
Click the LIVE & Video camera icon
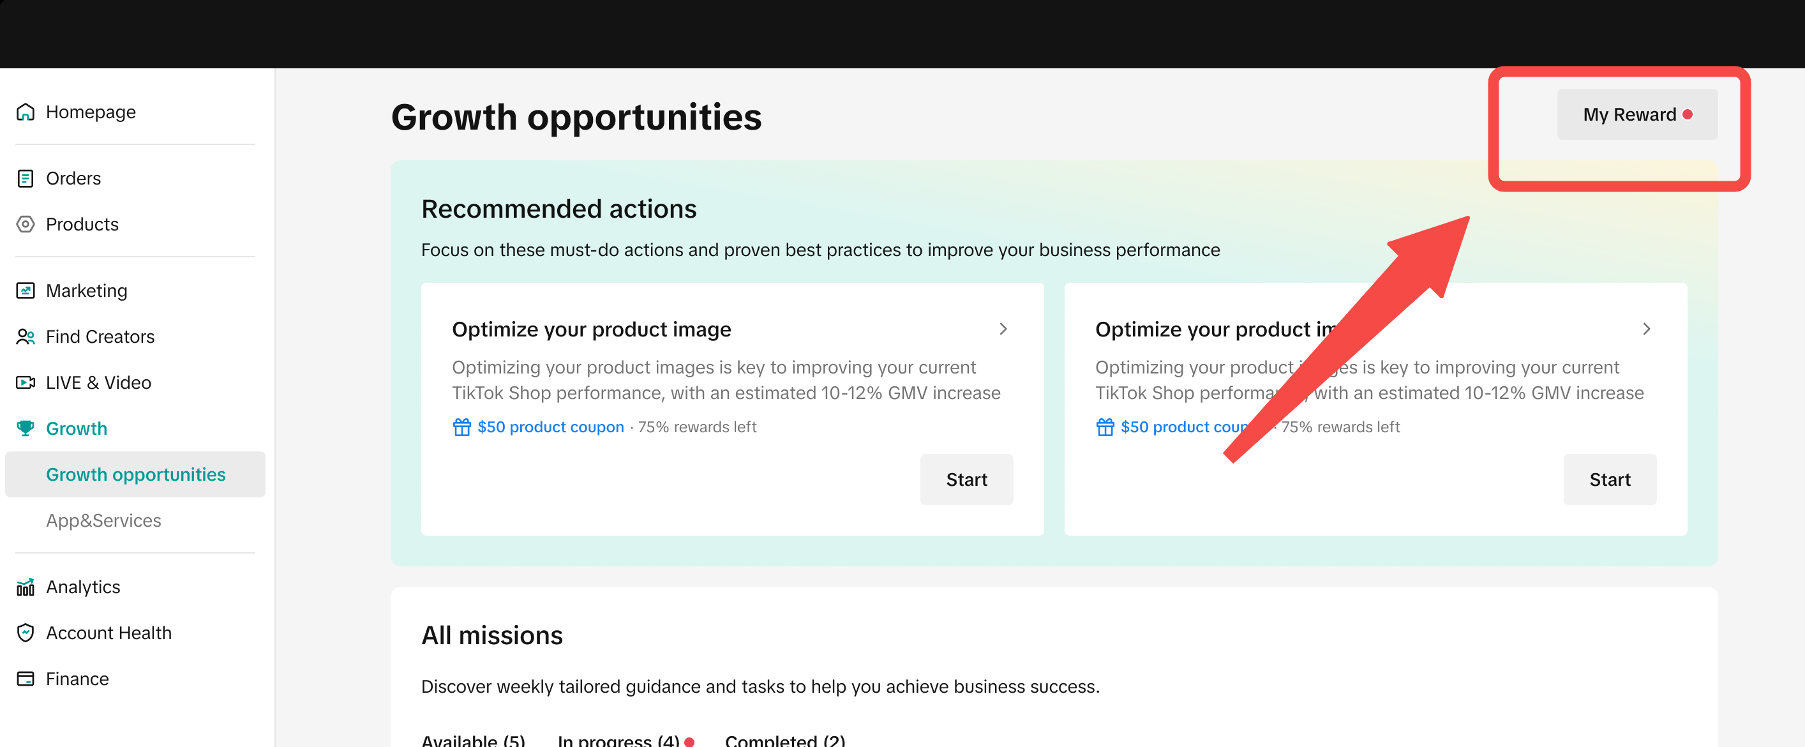(26, 382)
